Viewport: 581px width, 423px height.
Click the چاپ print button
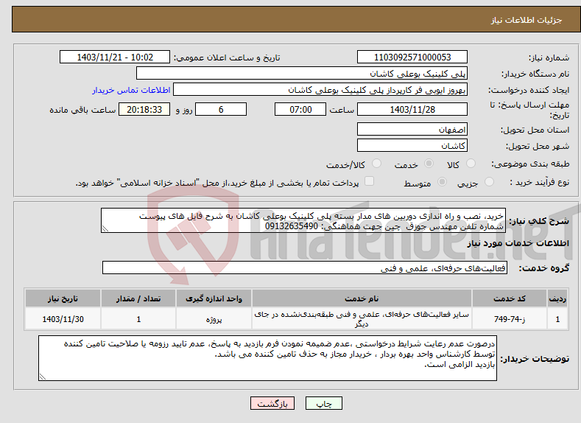324,403
